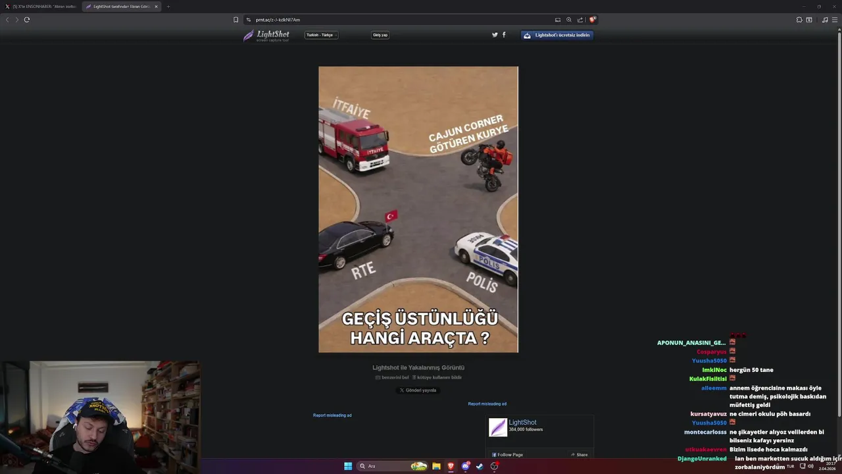Image resolution: width=842 pixels, height=474 pixels.
Task: Click the LightShot feather page avatar
Action: click(x=498, y=428)
